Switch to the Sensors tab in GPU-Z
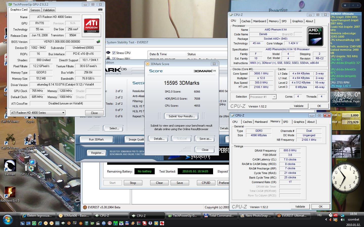This screenshot has height=227, width=364. [x=35, y=10]
